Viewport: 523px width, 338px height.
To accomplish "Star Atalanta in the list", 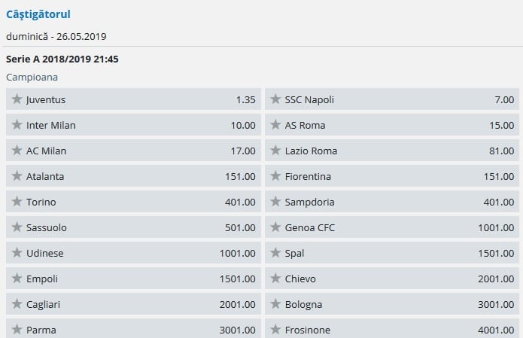I will pos(17,176).
